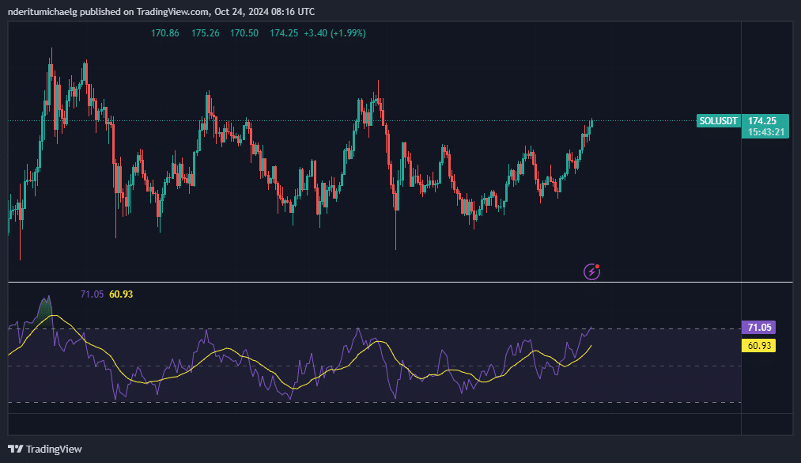Click the high value 175.26
The image size is (801, 463).
tap(206, 33)
